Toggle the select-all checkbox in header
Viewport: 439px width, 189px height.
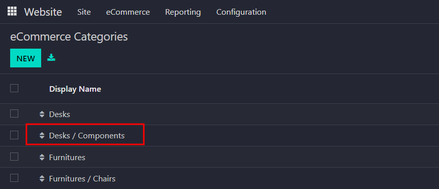[x=14, y=88]
